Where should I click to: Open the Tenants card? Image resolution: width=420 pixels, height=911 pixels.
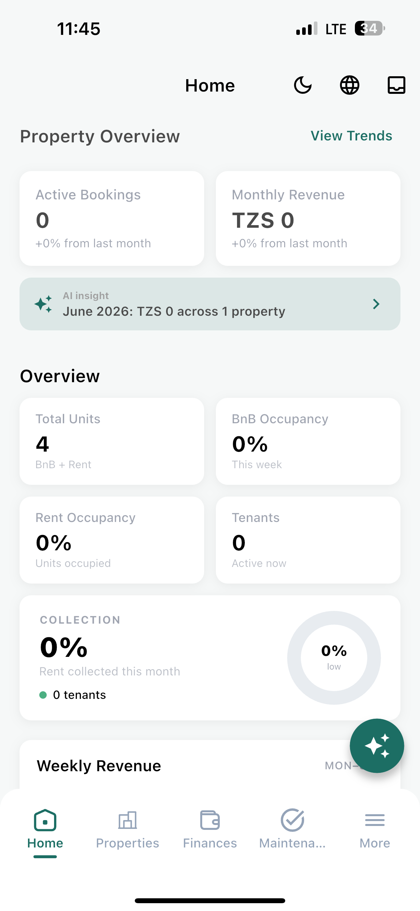(x=308, y=540)
